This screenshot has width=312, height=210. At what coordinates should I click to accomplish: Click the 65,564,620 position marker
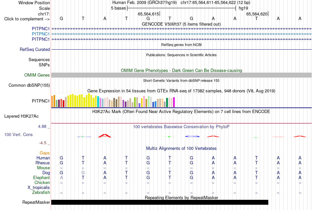point(257,14)
